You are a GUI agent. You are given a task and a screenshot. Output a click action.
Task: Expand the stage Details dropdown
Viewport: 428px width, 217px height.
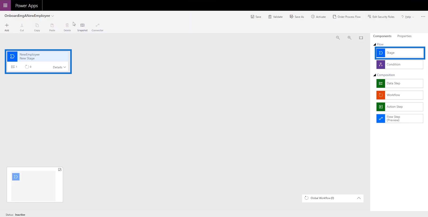click(59, 67)
